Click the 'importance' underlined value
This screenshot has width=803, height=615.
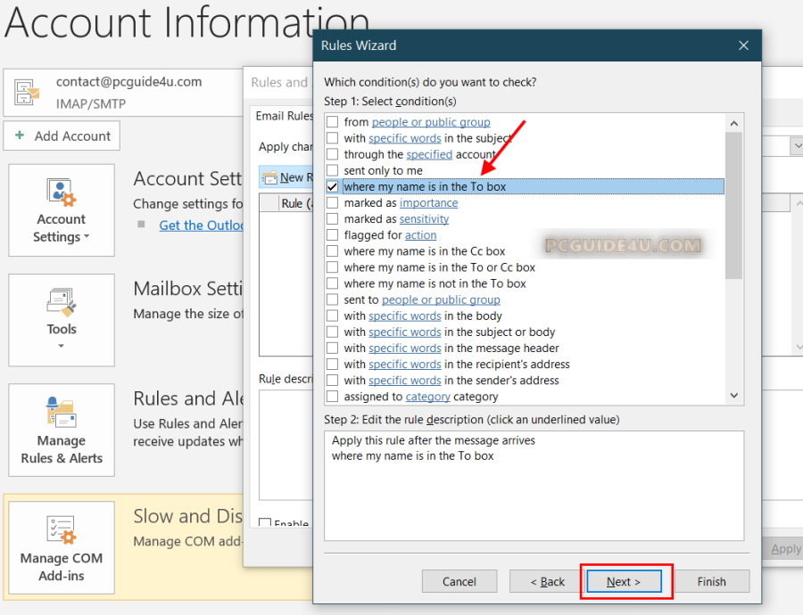click(x=428, y=202)
